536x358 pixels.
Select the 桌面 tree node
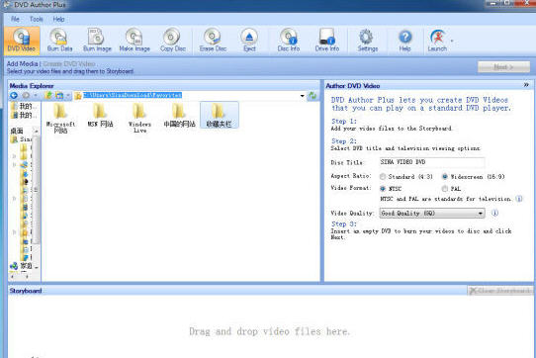17,131
